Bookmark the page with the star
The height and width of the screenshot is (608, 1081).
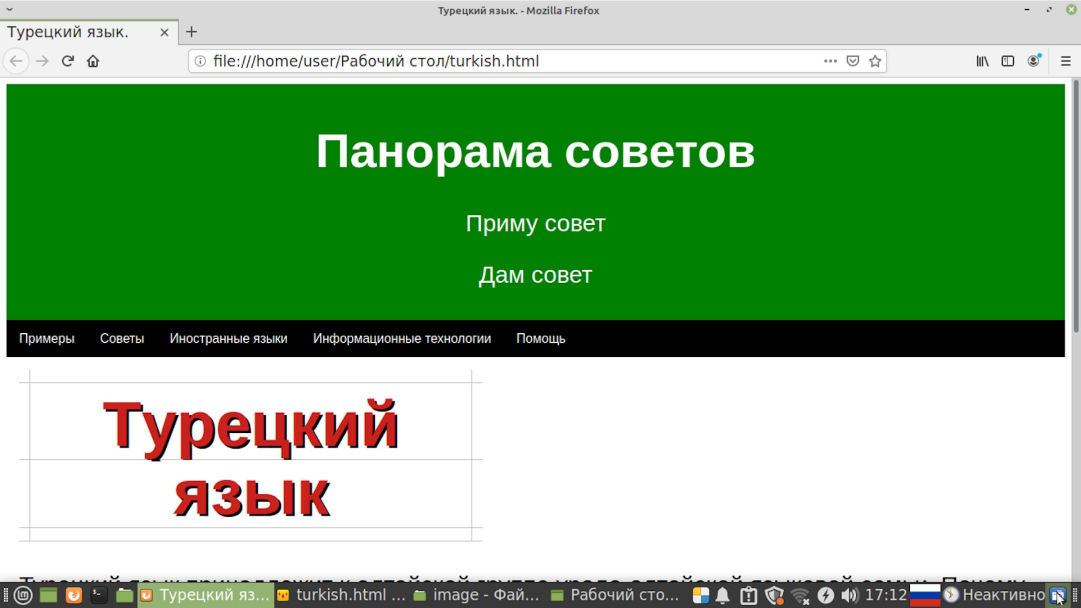coord(875,61)
